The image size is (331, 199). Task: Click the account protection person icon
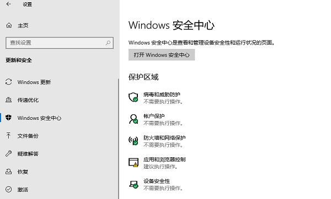[134, 119]
